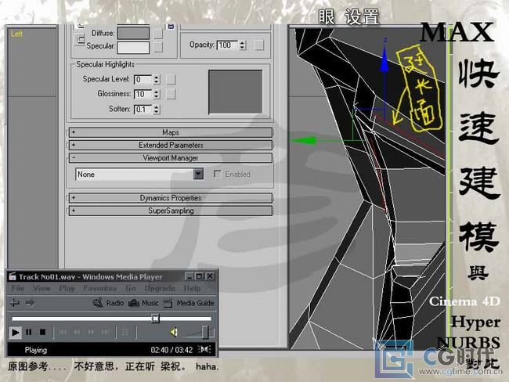Image resolution: width=509 pixels, height=382 pixels.
Task: Stop the track in Windows Media Player
Action: (42, 333)
